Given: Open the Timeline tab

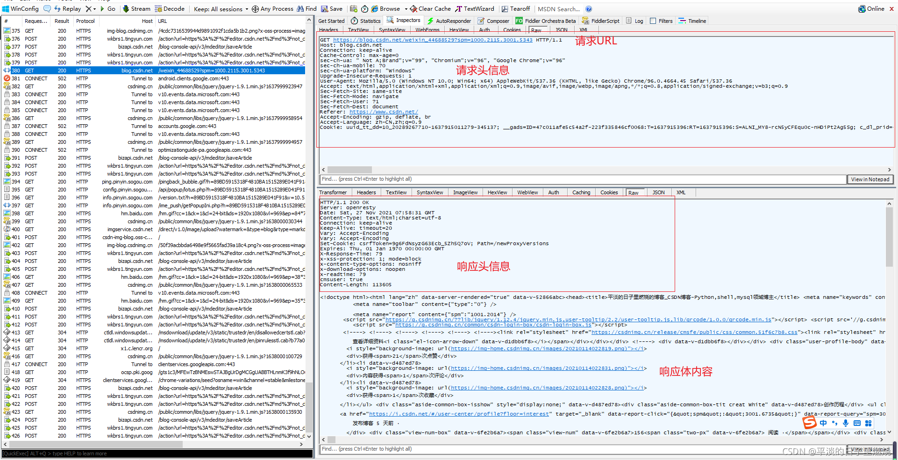Looking at the screenshot, I should (x=692, y=21).
